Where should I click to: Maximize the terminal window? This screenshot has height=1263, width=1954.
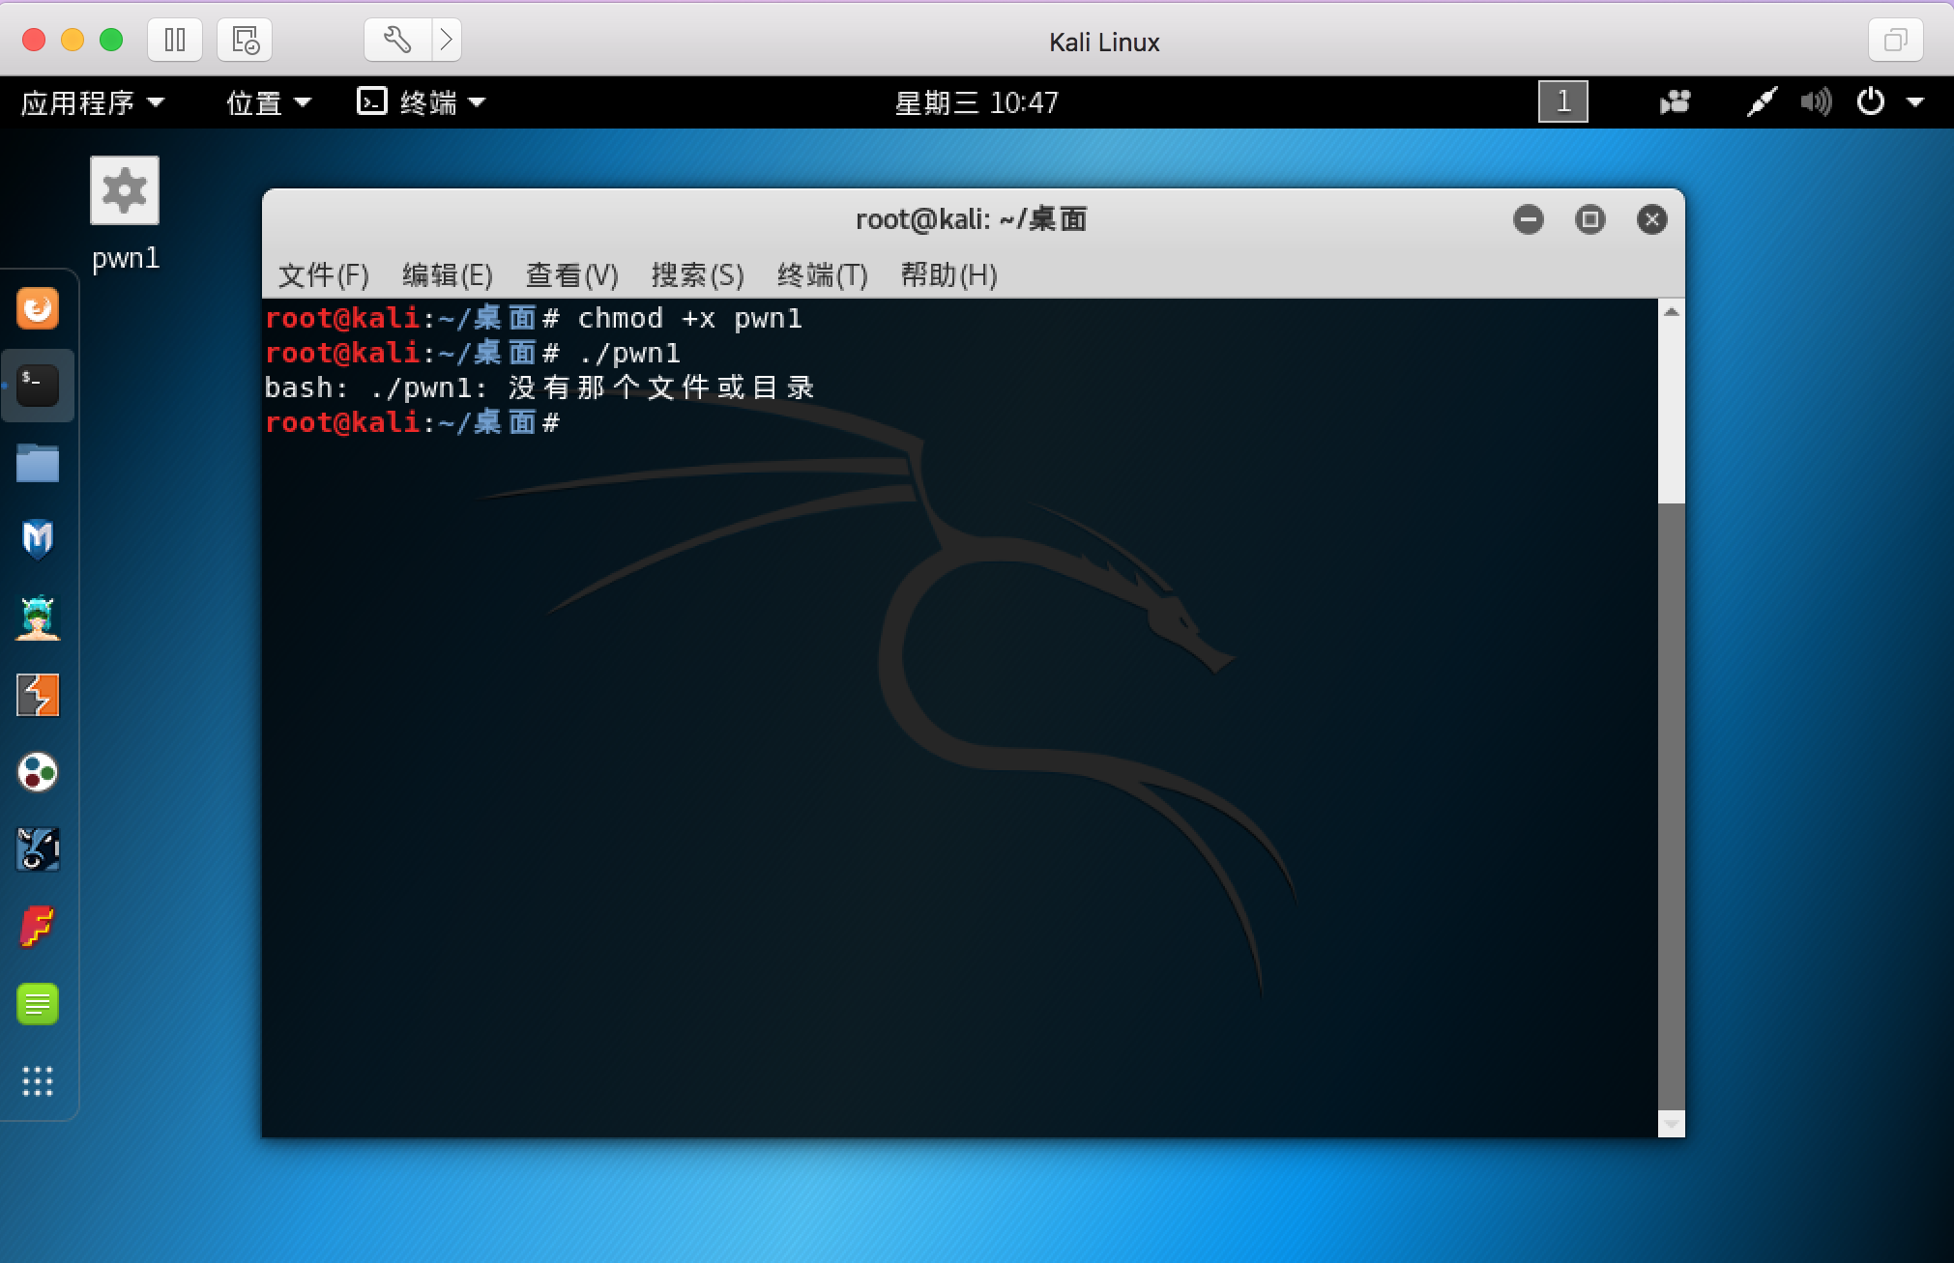pos(1590,219)
